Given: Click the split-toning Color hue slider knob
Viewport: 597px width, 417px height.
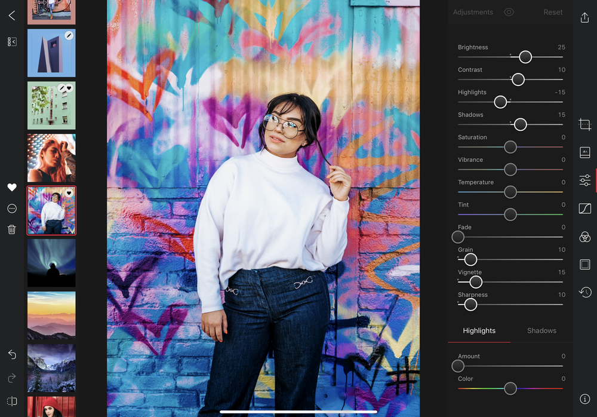Looking at the screenshot, I should pyautogui.click(x=510, y=388).
